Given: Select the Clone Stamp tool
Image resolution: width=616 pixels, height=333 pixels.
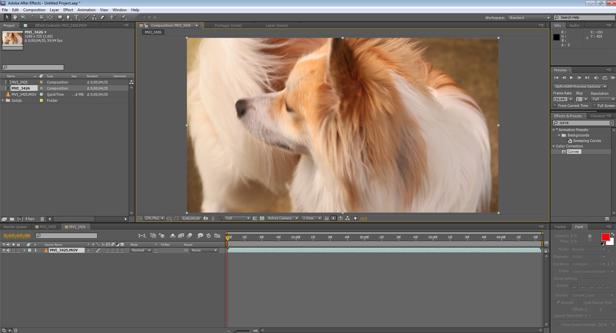Looking at the screenshot, I should pyautogui.click(x=94, y=17).
